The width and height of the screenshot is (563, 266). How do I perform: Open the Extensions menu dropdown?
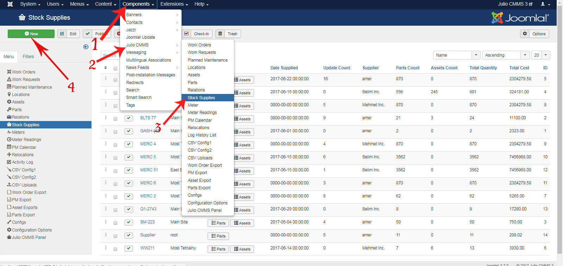click(174, 4)
